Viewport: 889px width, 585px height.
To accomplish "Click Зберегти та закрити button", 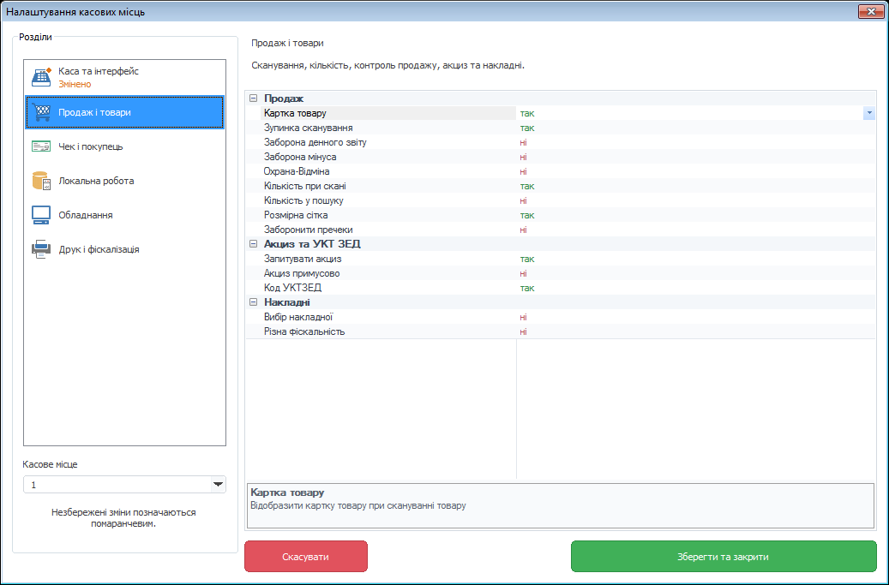I will click(x=724, y=557).
